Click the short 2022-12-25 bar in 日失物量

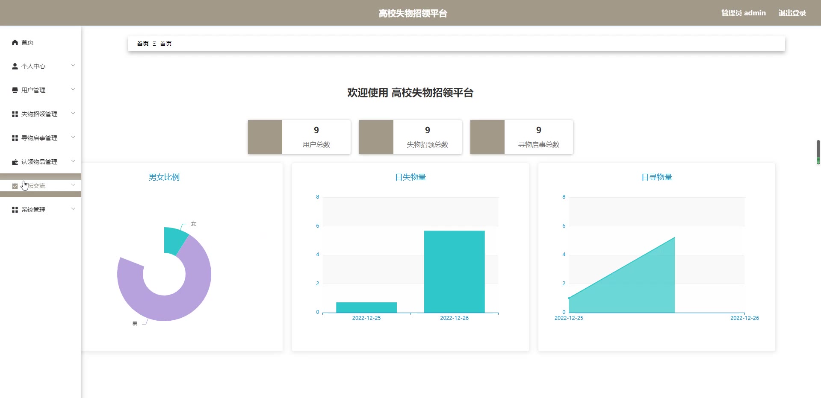(x=366, y=307)
